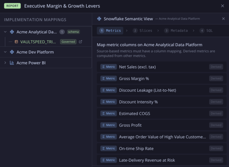Image resolution: width=229 pixels, height=167 pixels.
Task: Click the VAULTSPEED_TRI table icon
Action: pyautogui.click(x=16, y=42)
